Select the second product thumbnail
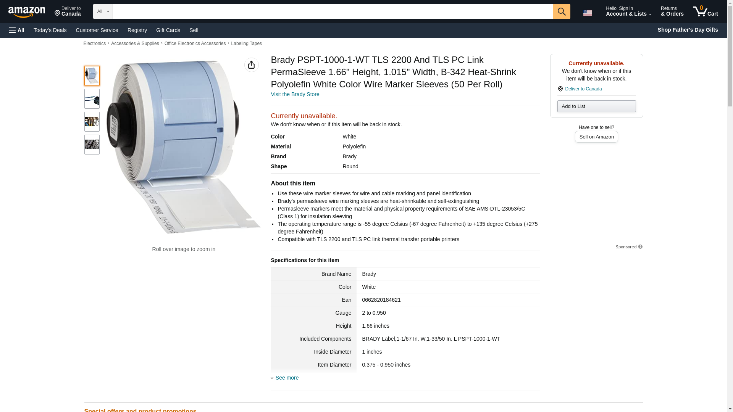This screenshot has width=733, height=412. (92, 99)
